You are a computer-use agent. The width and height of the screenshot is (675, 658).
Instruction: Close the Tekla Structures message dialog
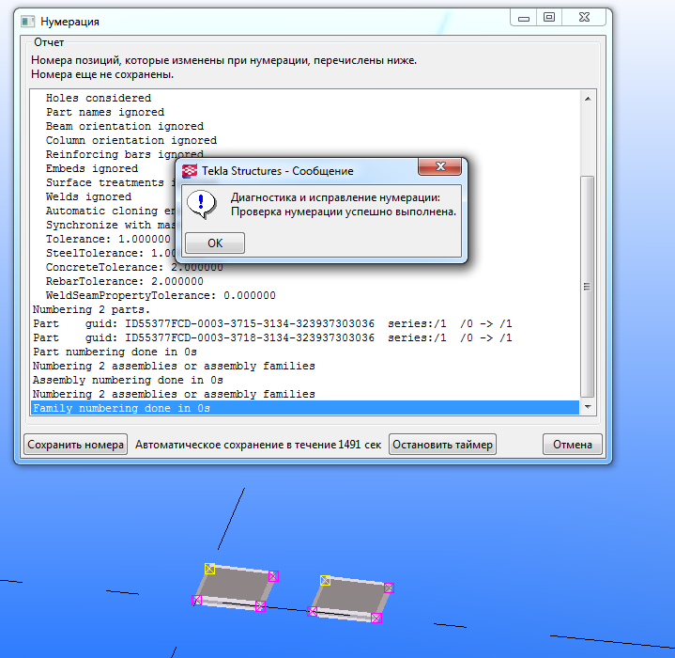(x=439, y=166)
